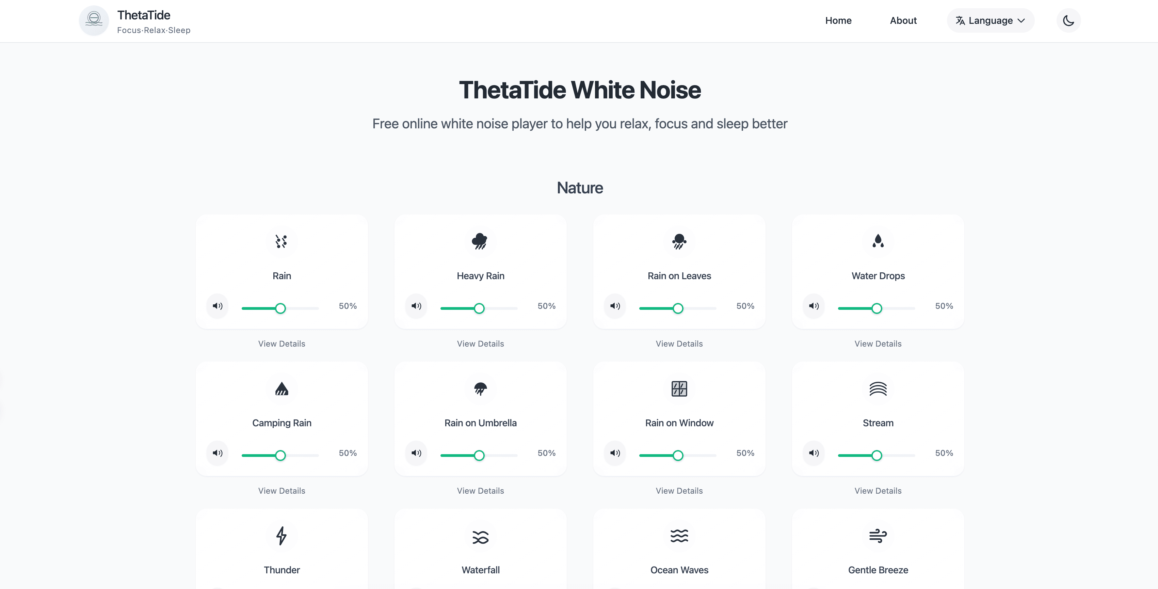This screenshot has width=1158, height=589.
Task: Click the Stream 50% volume value
Action: tap(944, 453)
